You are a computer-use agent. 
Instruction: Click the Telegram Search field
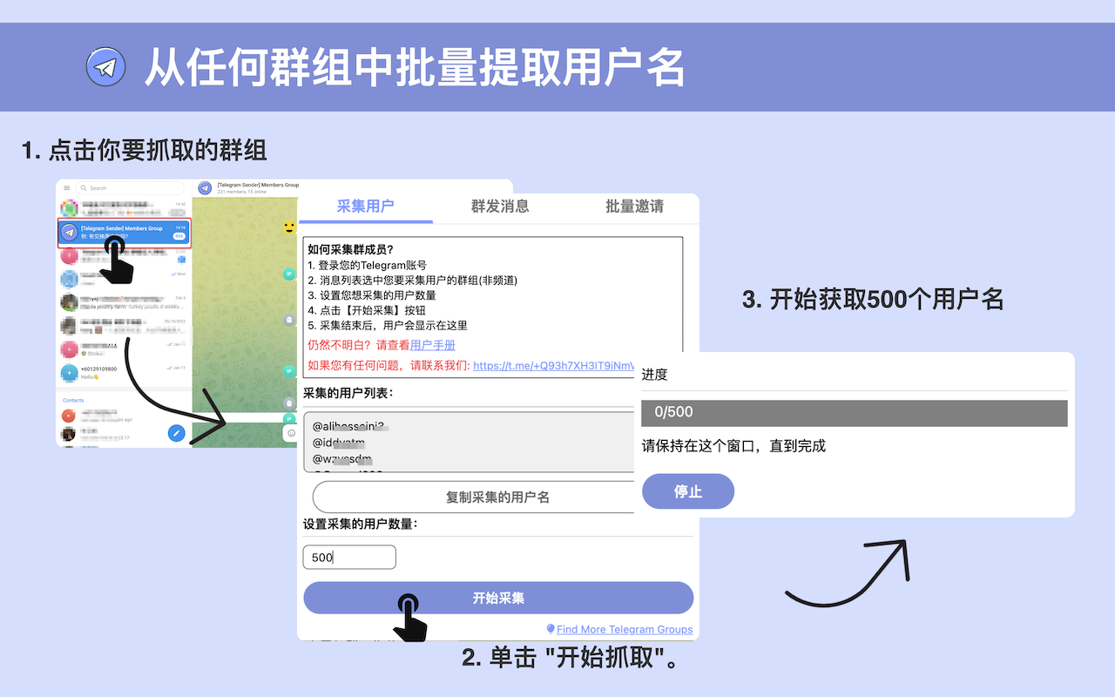point(129,187)
